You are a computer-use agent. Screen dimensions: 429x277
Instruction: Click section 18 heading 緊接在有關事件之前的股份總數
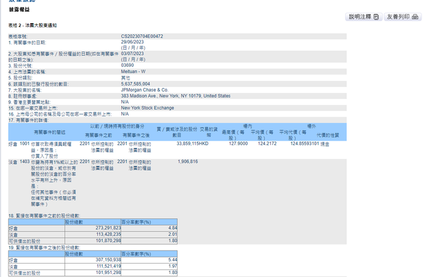(44, 216)
